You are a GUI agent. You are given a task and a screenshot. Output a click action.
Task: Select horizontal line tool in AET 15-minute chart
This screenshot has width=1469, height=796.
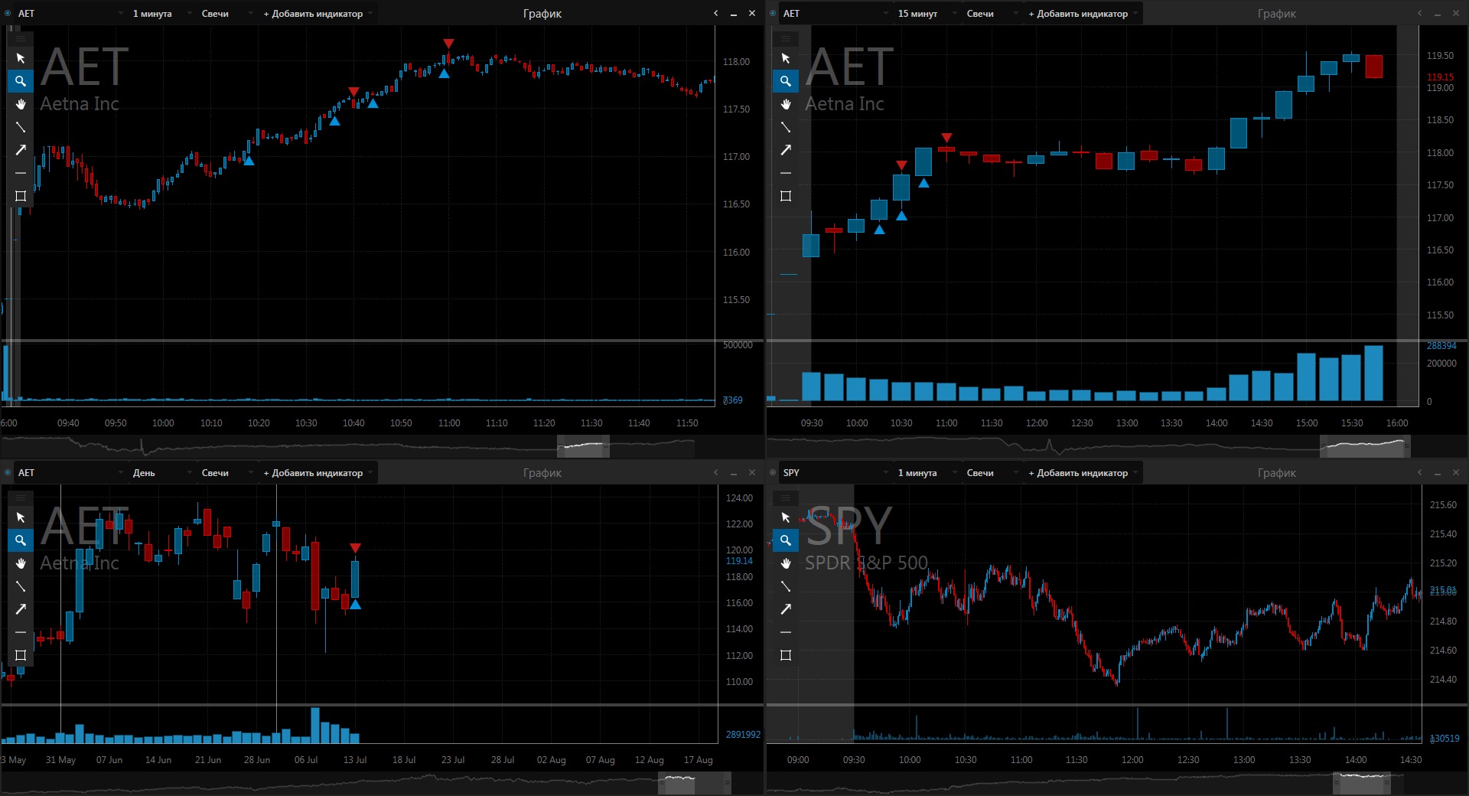786,173
